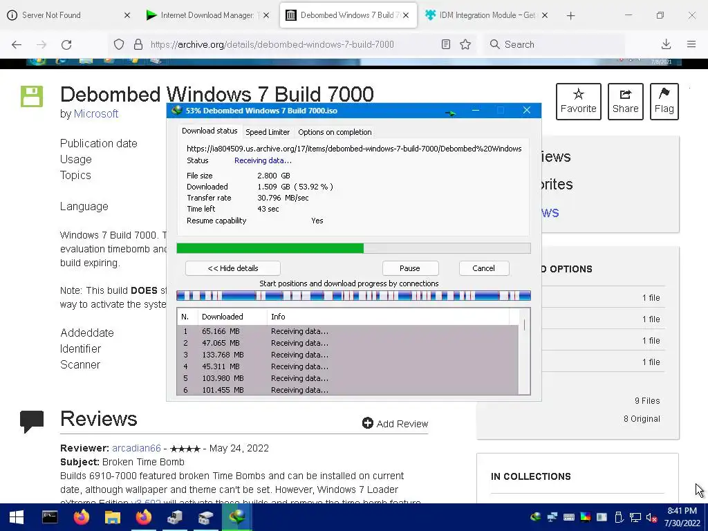Switch to the IDM Integration Module tab
The image size is (708, 531).
pyautogui.click(x=487, y=15)
